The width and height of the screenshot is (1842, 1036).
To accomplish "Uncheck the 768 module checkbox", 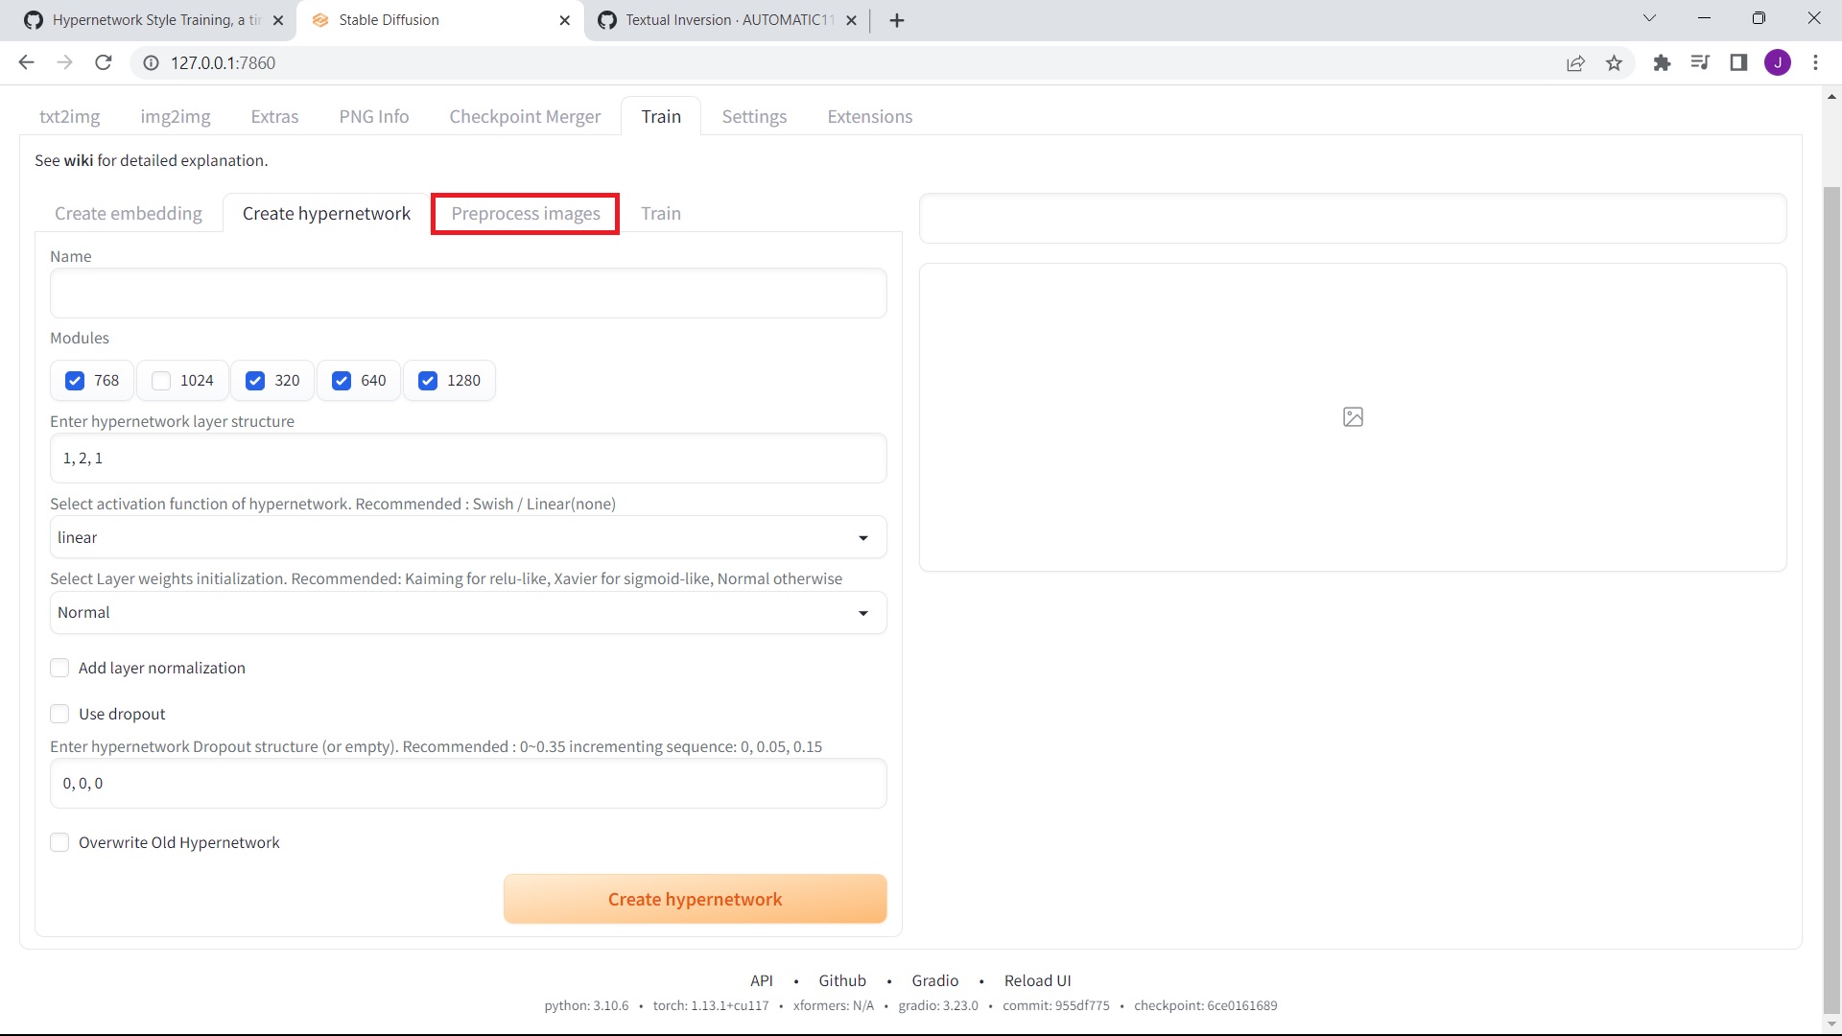I will tap(75, 381).
